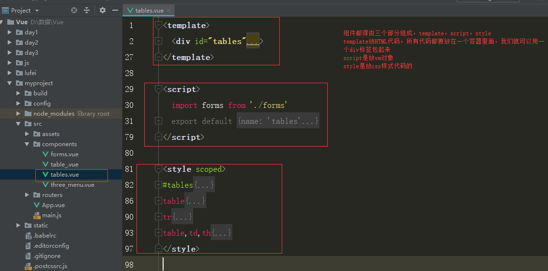
Task: Expand the folded div at line 2
Action: click(159, 41)
